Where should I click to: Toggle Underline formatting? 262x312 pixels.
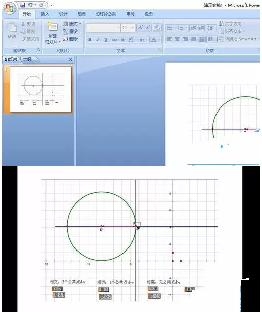pos(106,40)
